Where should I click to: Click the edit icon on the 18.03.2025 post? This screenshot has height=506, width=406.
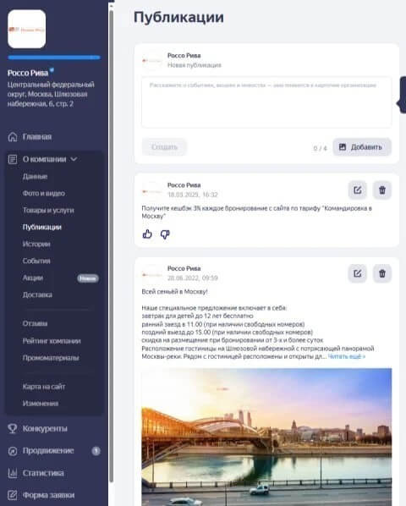pos(357,190)
